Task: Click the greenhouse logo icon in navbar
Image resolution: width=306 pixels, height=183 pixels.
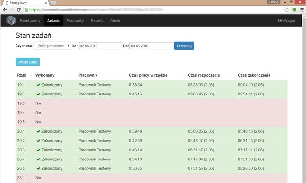Action: [11, 20]
